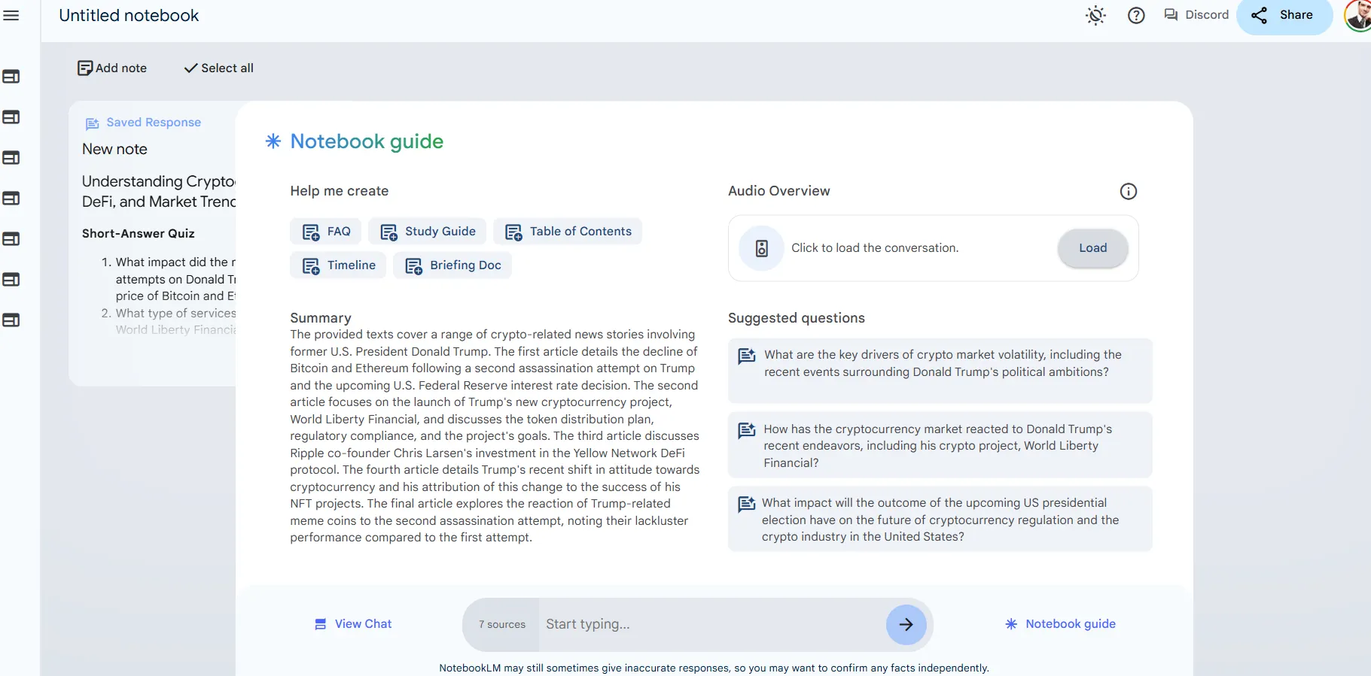1371x676 pixels.
Task: Generate an FAQ document
Action: pos(326,232)
